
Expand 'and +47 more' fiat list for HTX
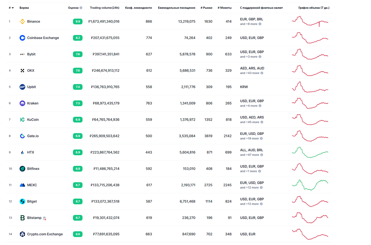pyautogui.click(x=249, y=155)
